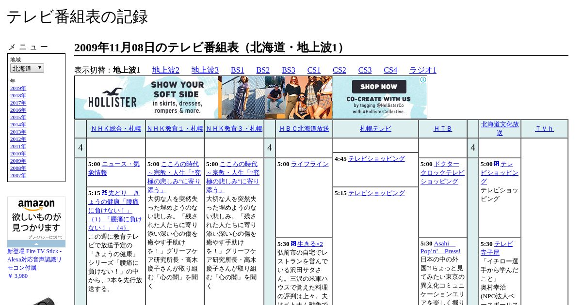Open the 2018年 archive link
The image size is (582, 305).
click(x=18, y=95)
